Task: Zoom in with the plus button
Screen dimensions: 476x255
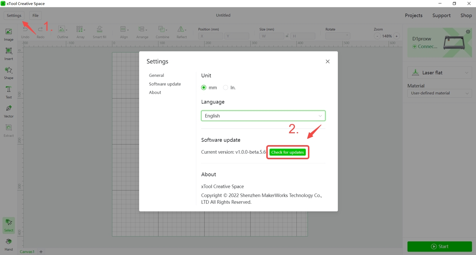Action: (396, 36)
